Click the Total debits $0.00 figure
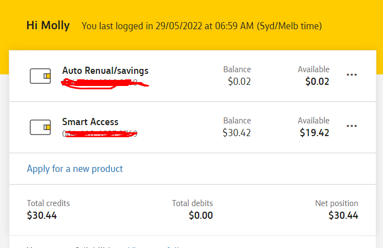Image resolution: width=383 pixels, height=248 pixels. click(201, 215)
